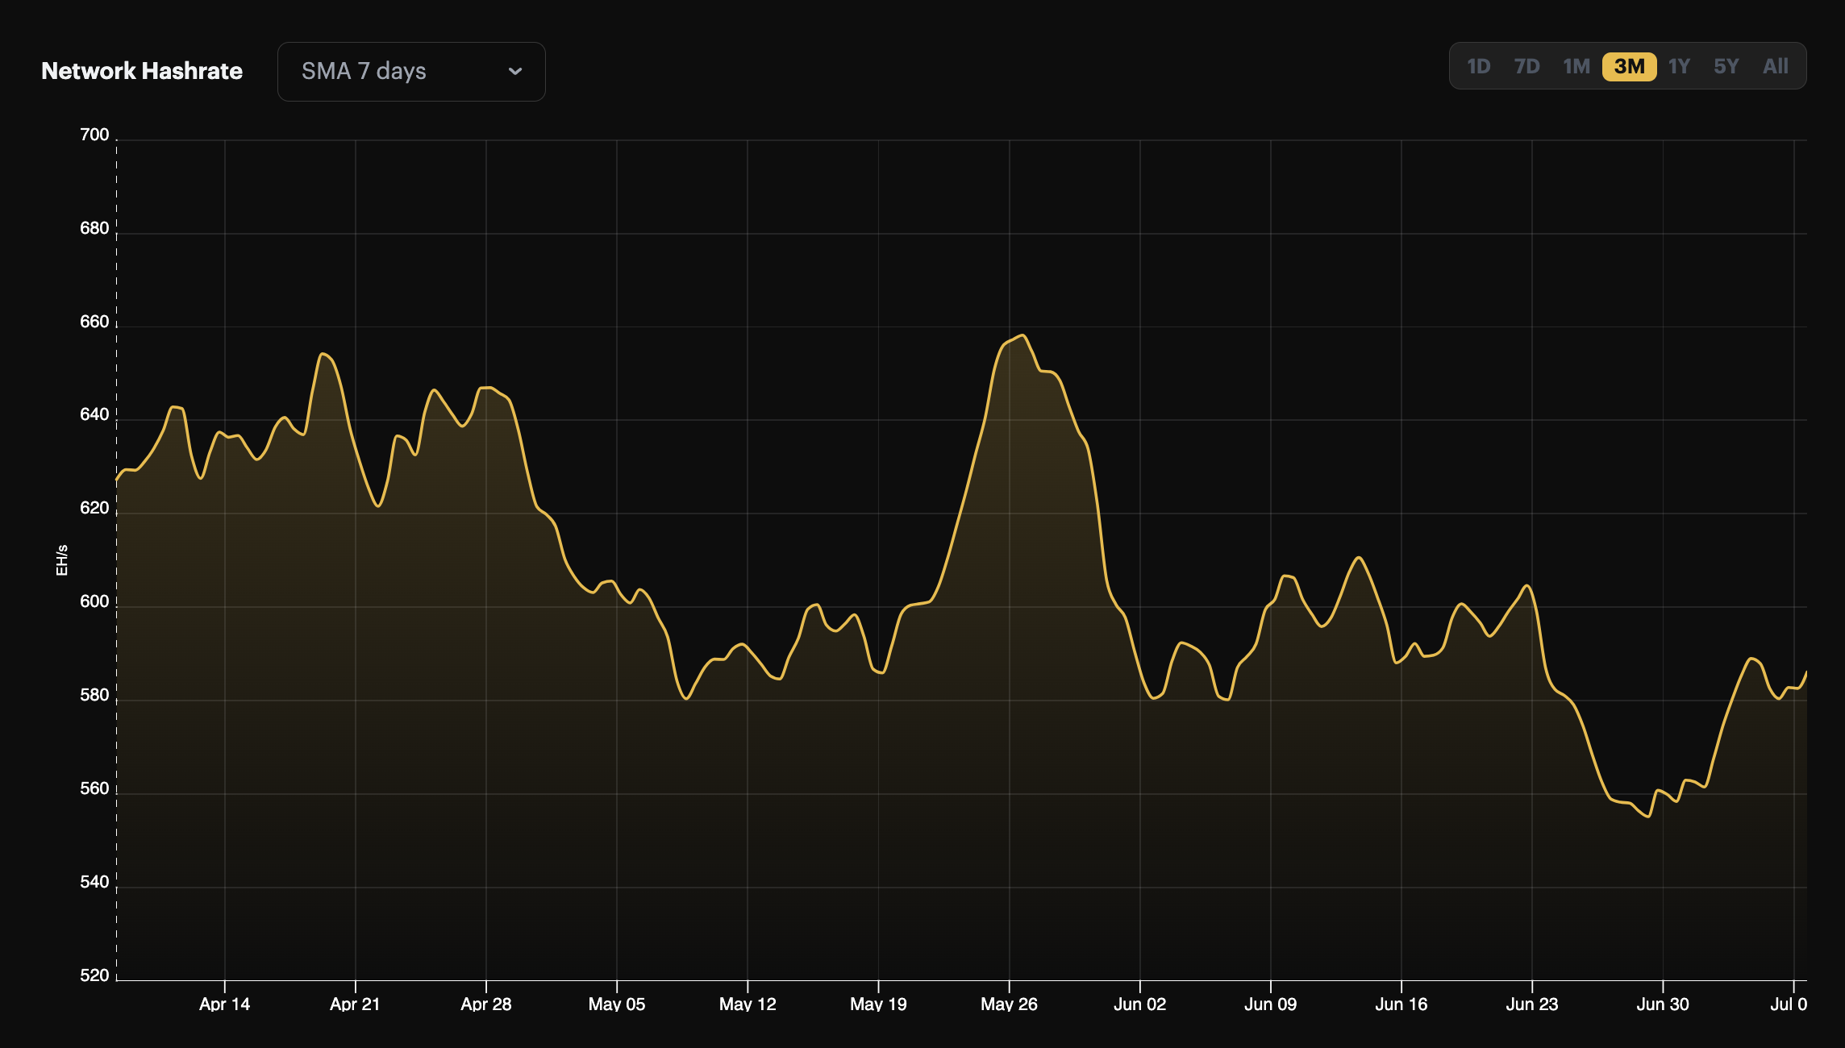Select the All time range

click(1776, 67)
